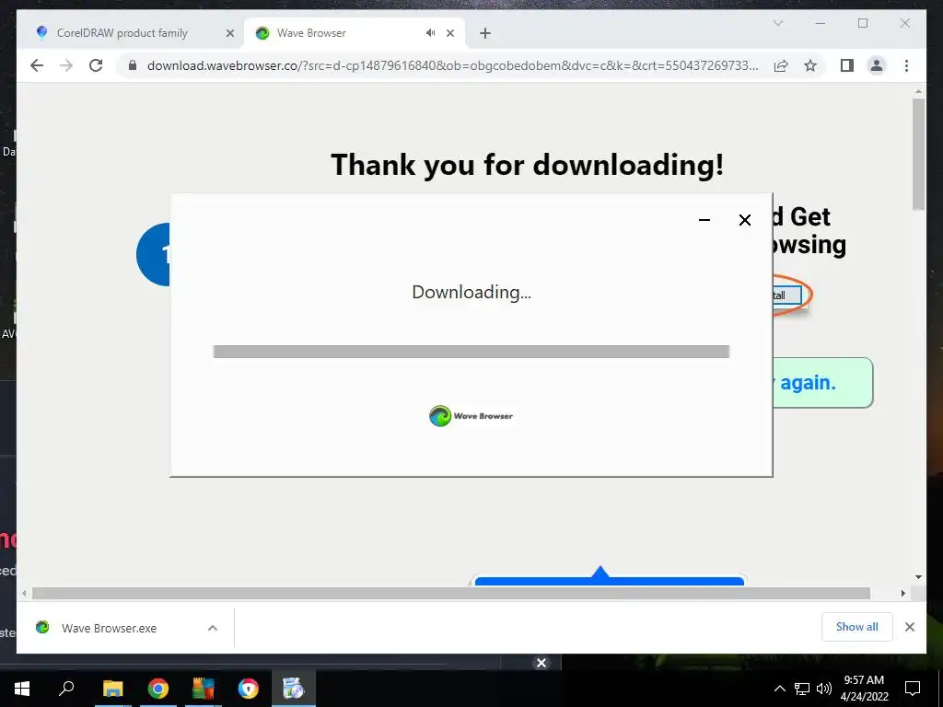Open Windows taskbar search
The image size is (943, 707).
click(66, 689)
